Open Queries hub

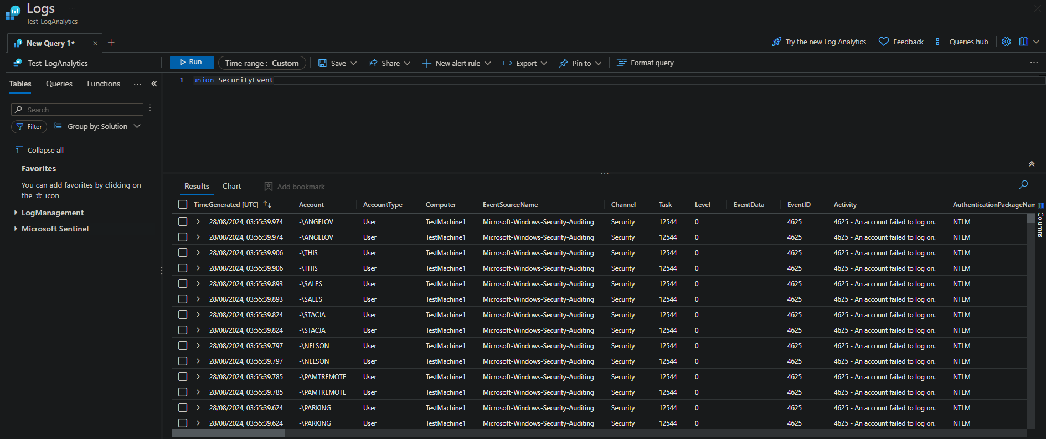tap(962, 42)
